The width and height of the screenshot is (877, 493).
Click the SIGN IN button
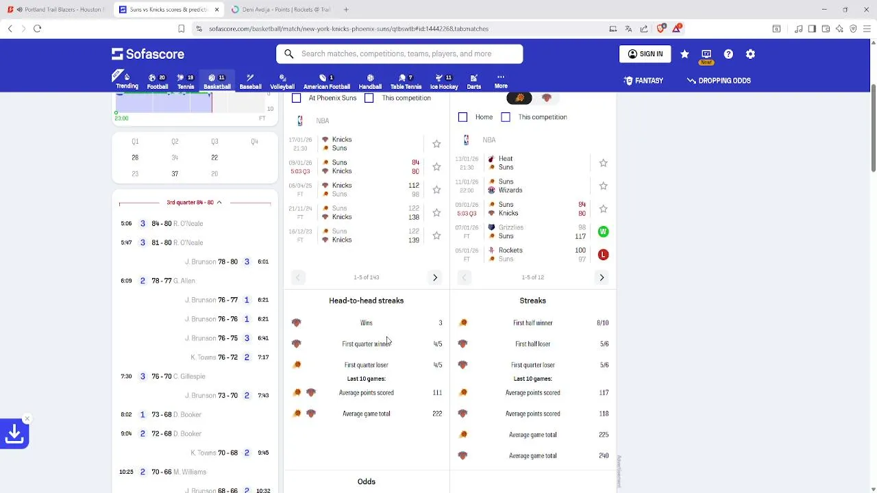click(x=645, y=54)
